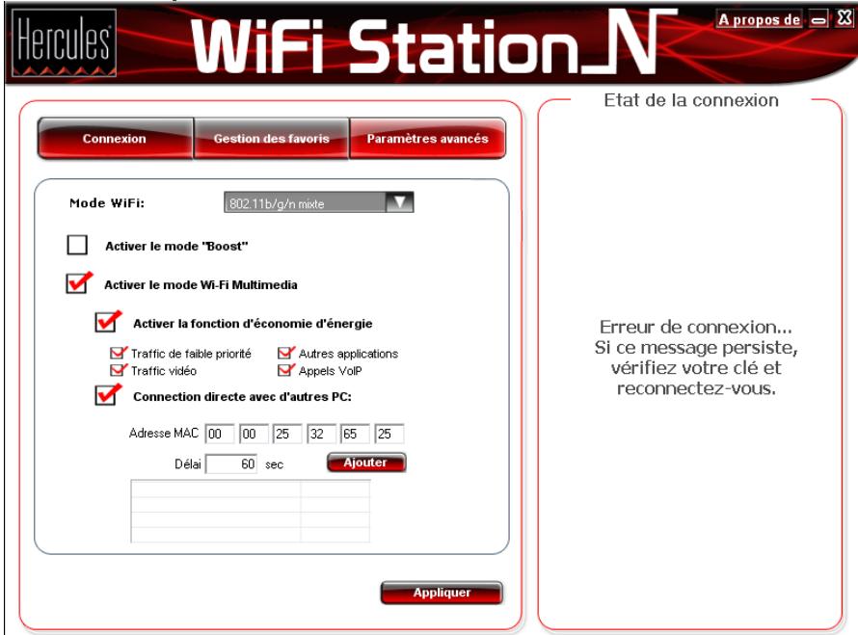
Task: Click the Erreur de connexion message
Action: (696, 357)
